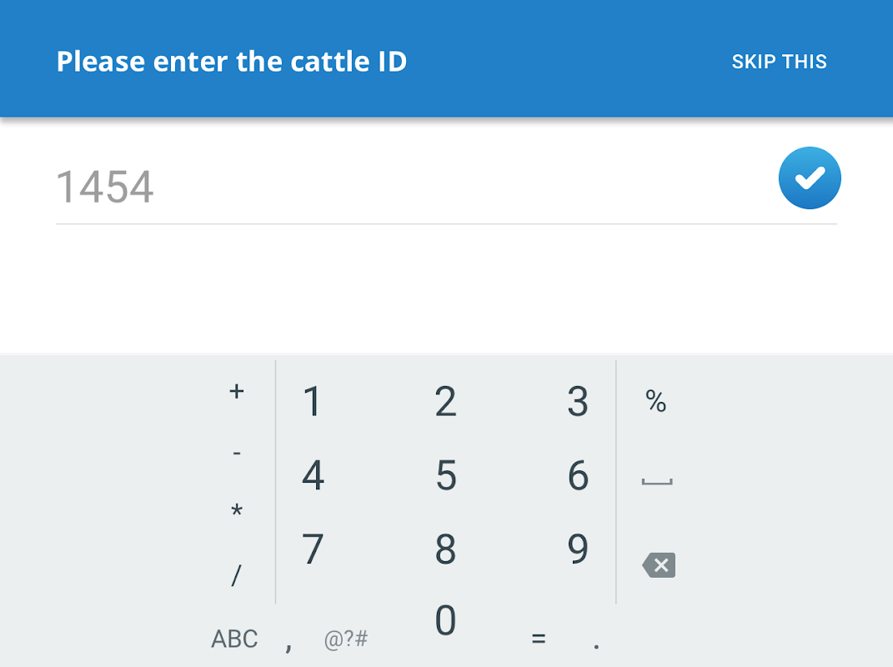Tap digit 7 on the keypad
Image resolution: width=893 pixels, height=667 pixels.
[313, 549]
